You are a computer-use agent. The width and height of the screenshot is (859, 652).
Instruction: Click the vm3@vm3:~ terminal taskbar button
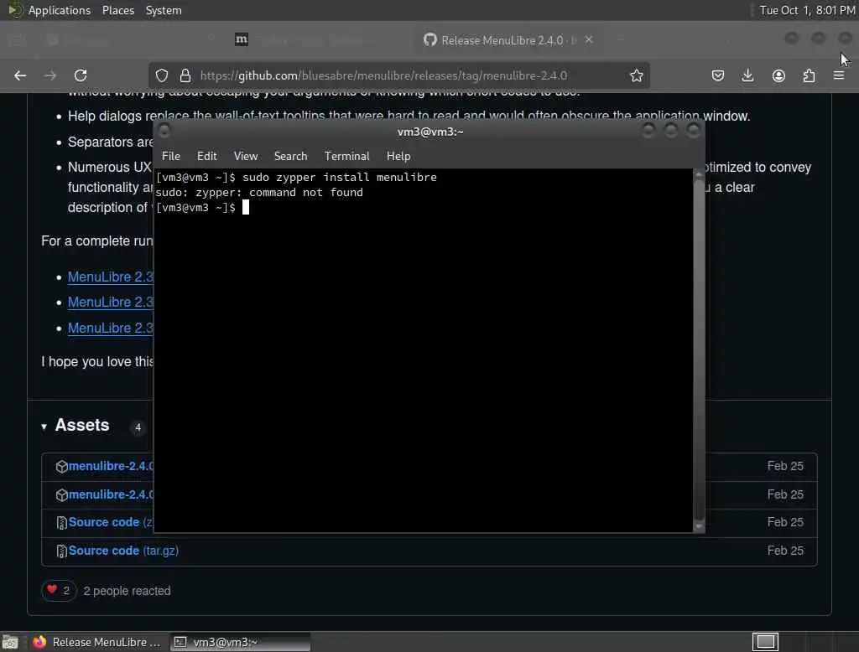coord(241,642)
